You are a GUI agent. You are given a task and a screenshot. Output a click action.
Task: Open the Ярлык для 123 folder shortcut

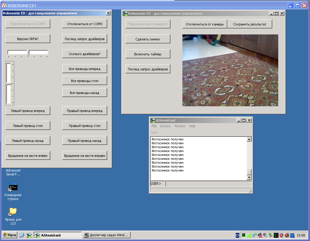13,212
